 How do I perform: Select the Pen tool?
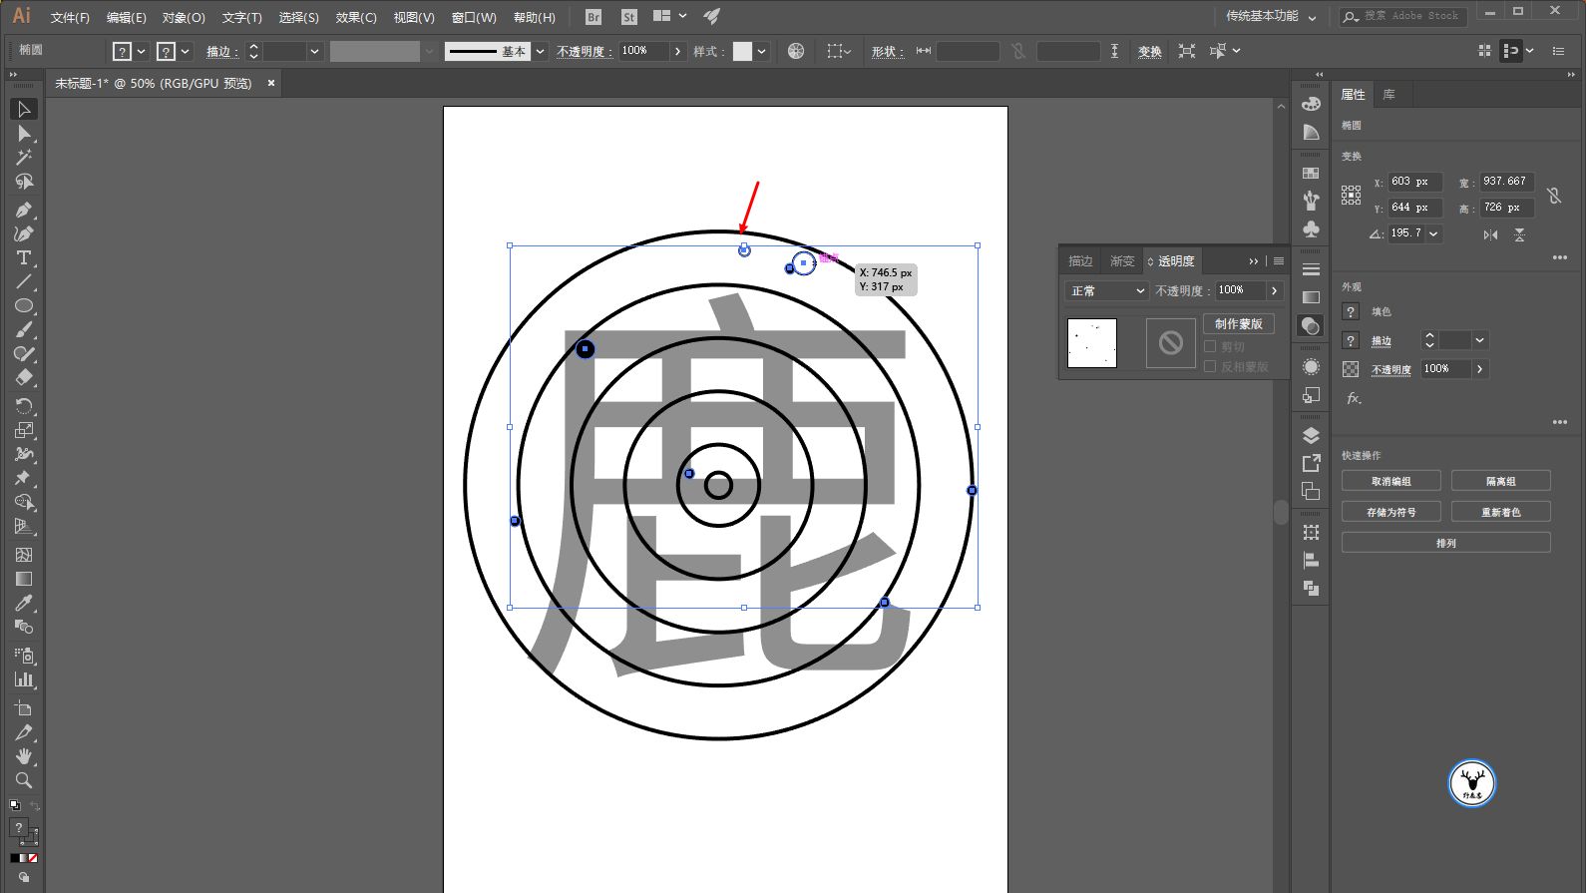click(x=24, y=210)
